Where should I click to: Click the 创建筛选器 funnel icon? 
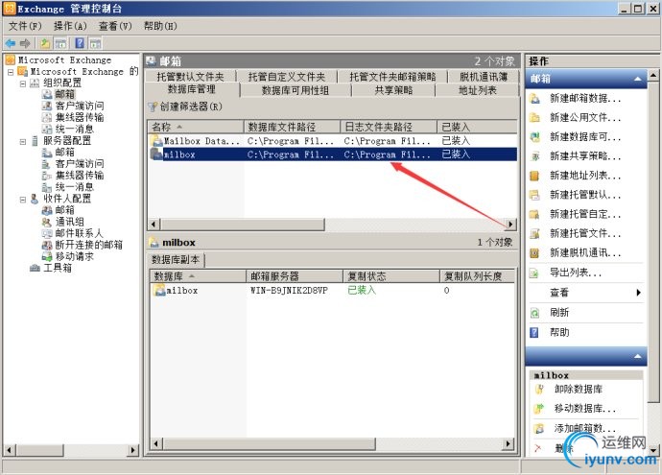pyautogui.click(x=153, y=107)
